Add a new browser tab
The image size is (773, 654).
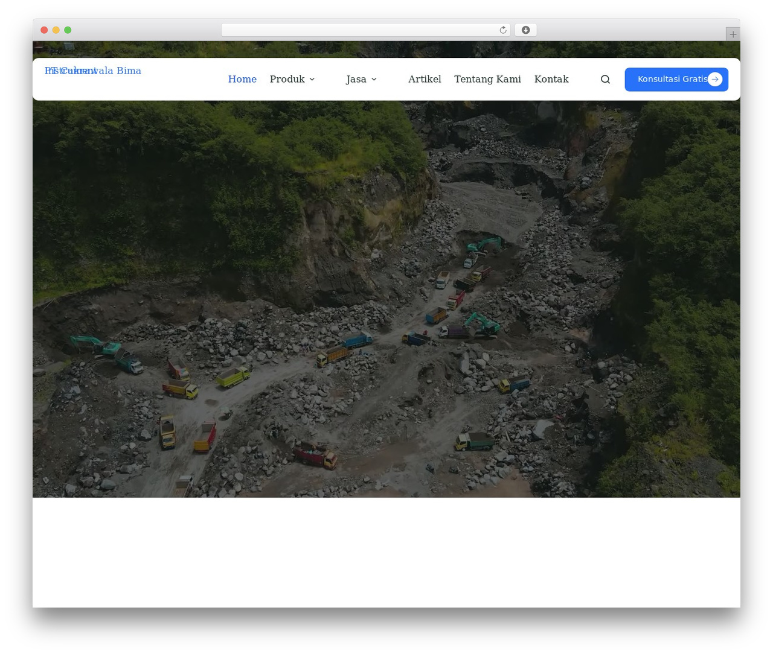coord(733,34)
